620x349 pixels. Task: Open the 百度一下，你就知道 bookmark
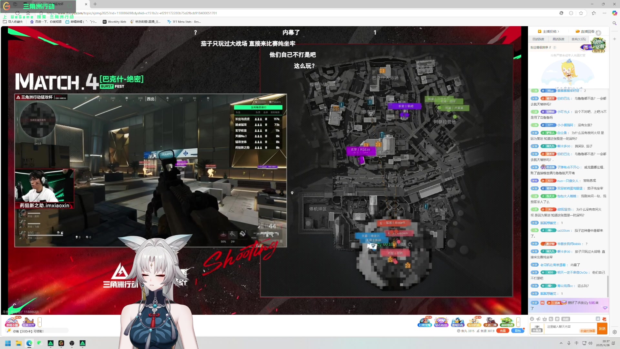click(46, 22)
